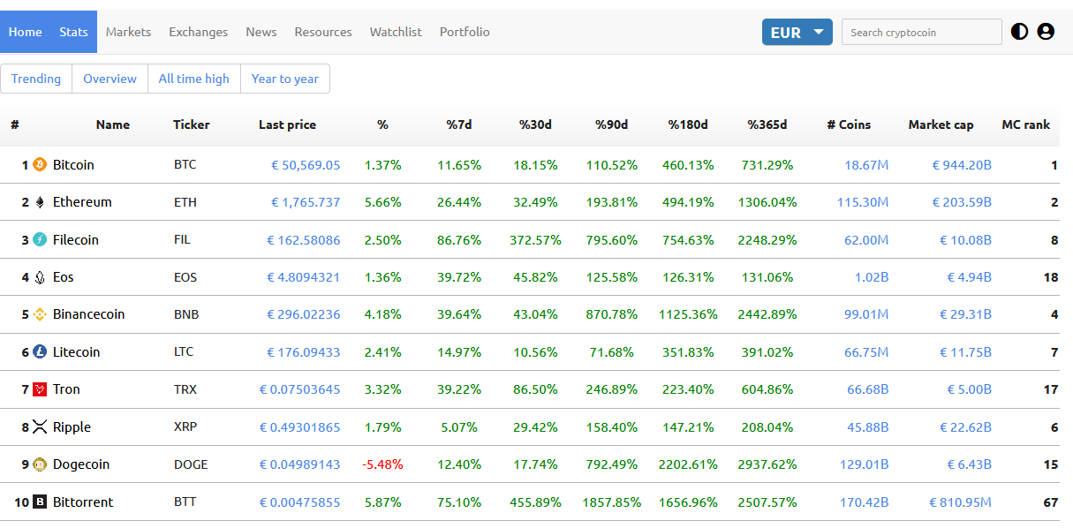
Task: Click Ethereum price € 1,765.737
Action: [x=306, y=202]
